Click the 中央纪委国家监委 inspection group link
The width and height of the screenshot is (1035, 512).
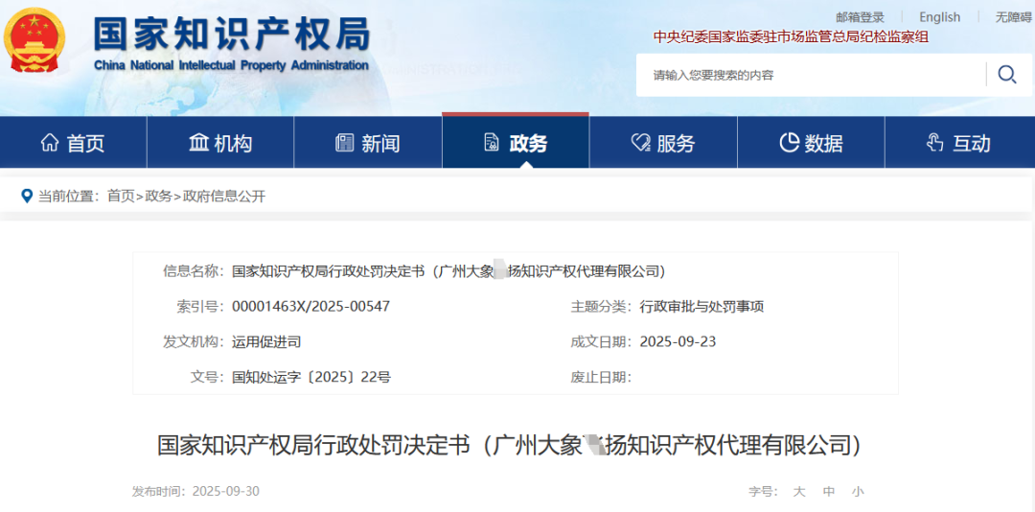point(791,37)
